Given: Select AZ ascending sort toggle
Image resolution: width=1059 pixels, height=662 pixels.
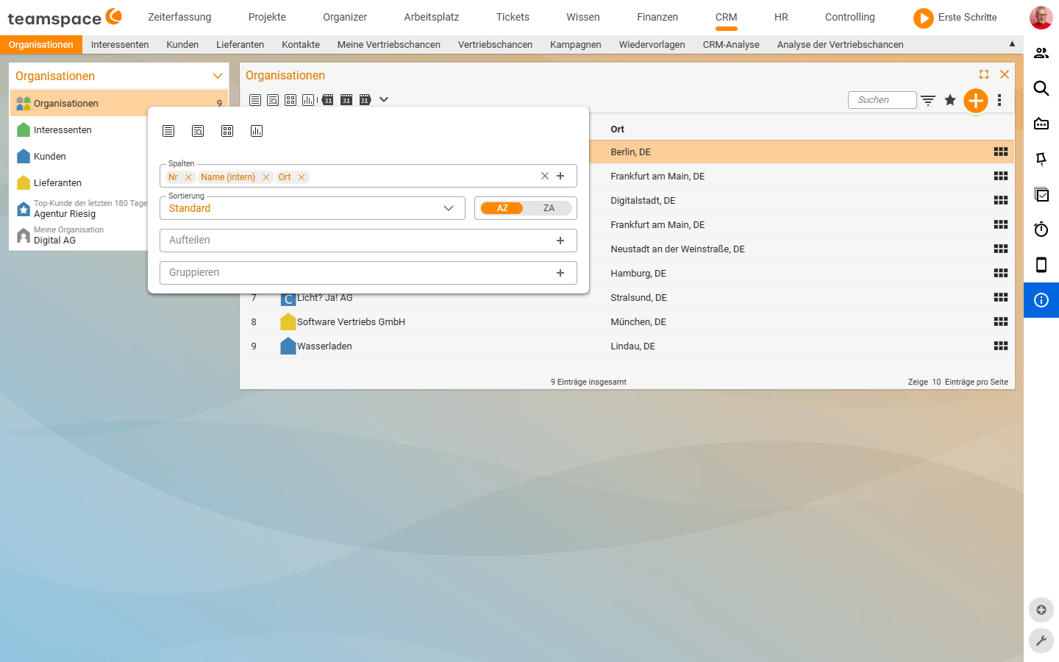Looking at the screenshot, I should coord(502,208).
